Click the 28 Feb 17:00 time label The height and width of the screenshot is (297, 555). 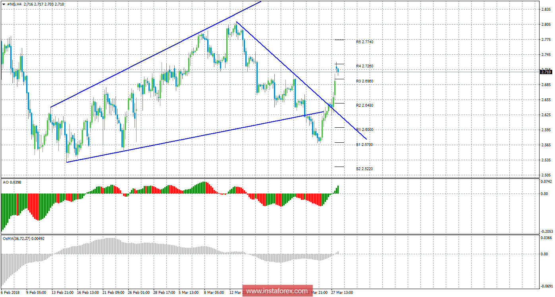point(165,292)
